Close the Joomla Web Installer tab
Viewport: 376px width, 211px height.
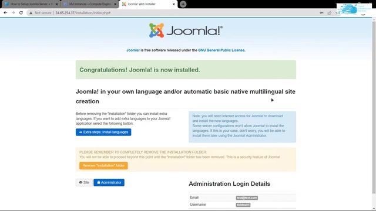click(x=174, y=4)
